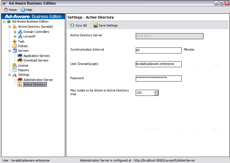
Task: Select Active Directory (lavalab) in tree
Action: coord(35,27)
